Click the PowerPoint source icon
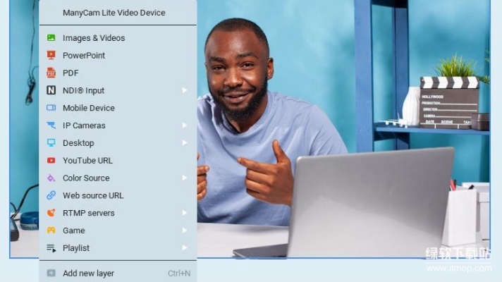Screen dimensions: 502x282 (x=51, y=55)
